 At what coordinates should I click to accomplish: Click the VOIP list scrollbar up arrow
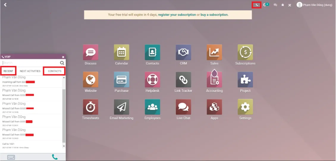(64, 77)
